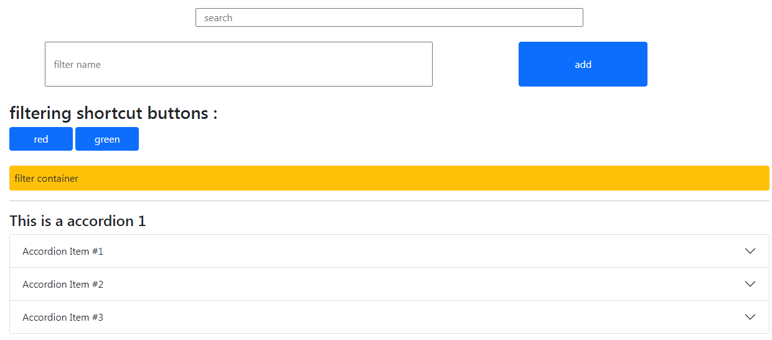Screen dimensions: 772x340
Task: Toggle the chevron arrow of Accordion Item #3
Action: click(x=750, y=317)
